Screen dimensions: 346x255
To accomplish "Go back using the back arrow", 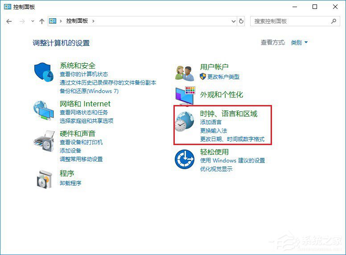I will [9, 21].
